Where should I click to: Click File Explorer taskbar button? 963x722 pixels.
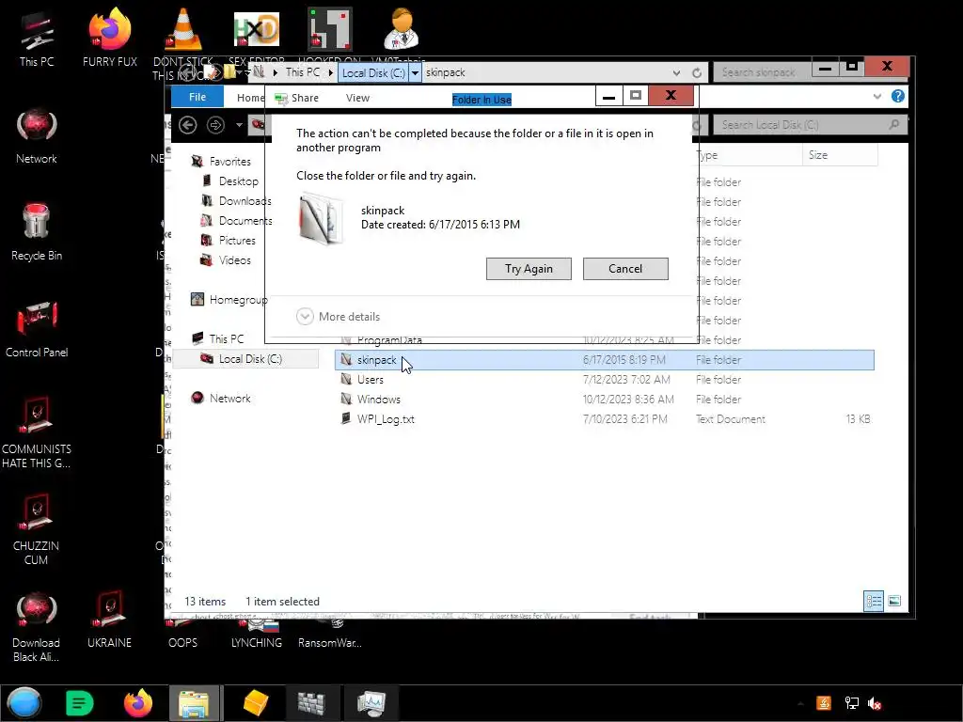click(194, 703)
